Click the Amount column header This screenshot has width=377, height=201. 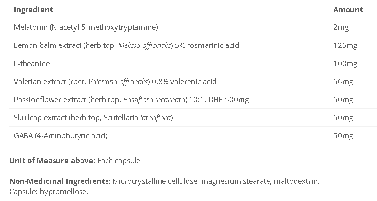(348, 10)
